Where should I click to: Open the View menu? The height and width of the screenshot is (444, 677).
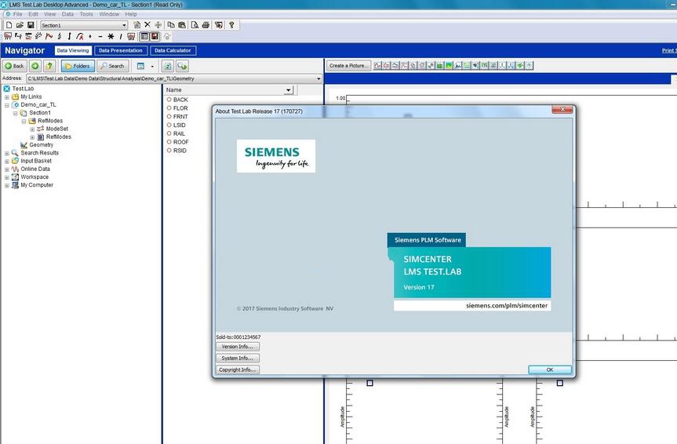tap(49, 14)
